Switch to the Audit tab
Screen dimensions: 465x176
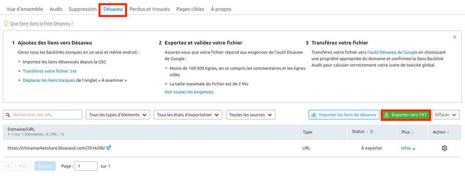[56, 9]
